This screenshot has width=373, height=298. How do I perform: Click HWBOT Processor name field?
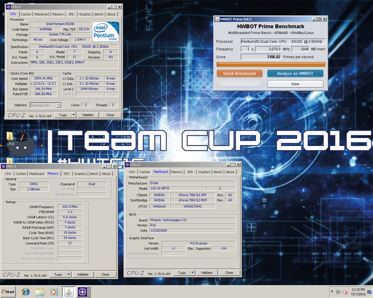283,42
